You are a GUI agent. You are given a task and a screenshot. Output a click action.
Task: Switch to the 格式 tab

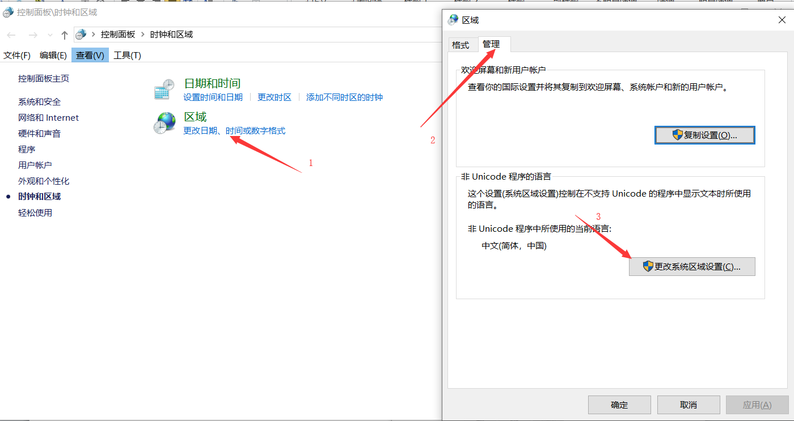[x=461, y=45]
